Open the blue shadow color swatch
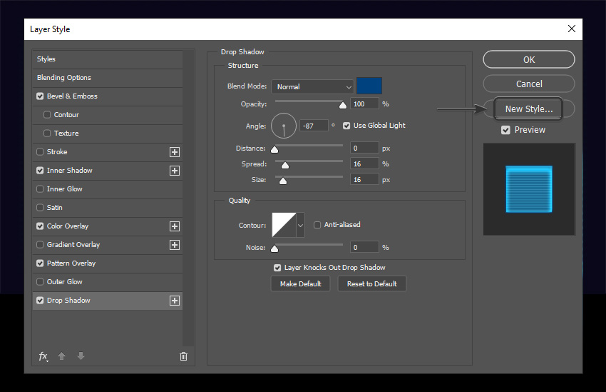 pos(369,86)
